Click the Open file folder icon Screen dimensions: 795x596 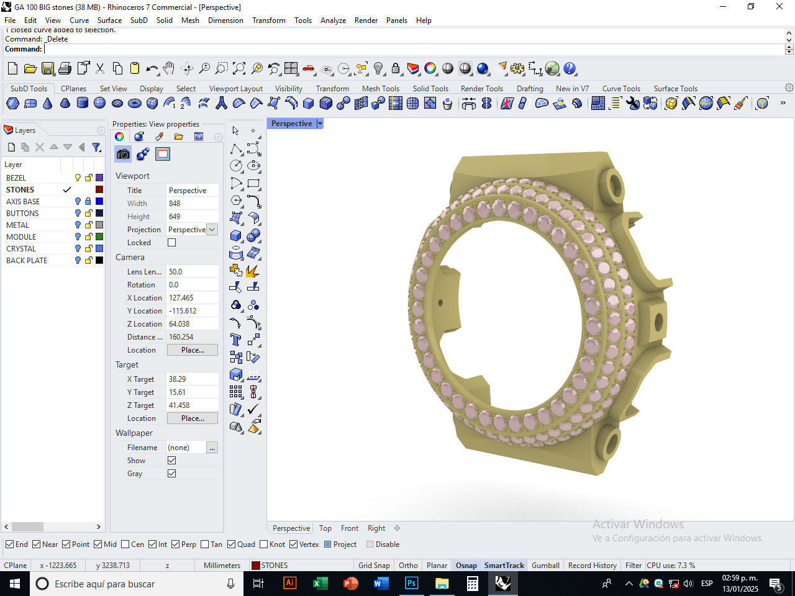click(x=30, y=68)
